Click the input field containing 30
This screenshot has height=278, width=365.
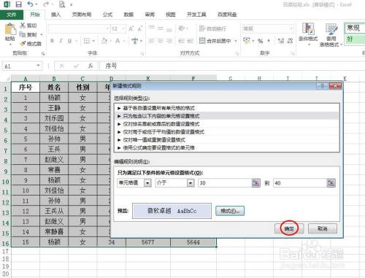click(225, 183)
